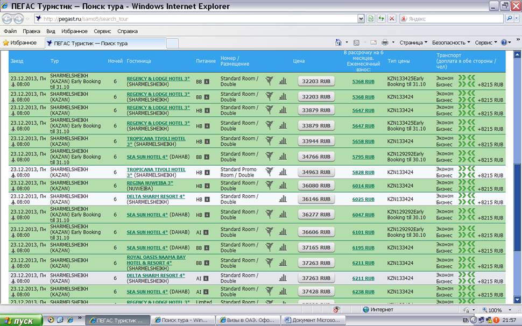Open the dropdown arrow next to the printer icon
This screenshot has height=326, width=522.
click(393, 42)
